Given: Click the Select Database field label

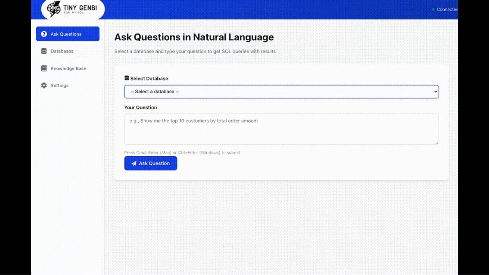Looking at the screenshot, I should tap(149, 78).
